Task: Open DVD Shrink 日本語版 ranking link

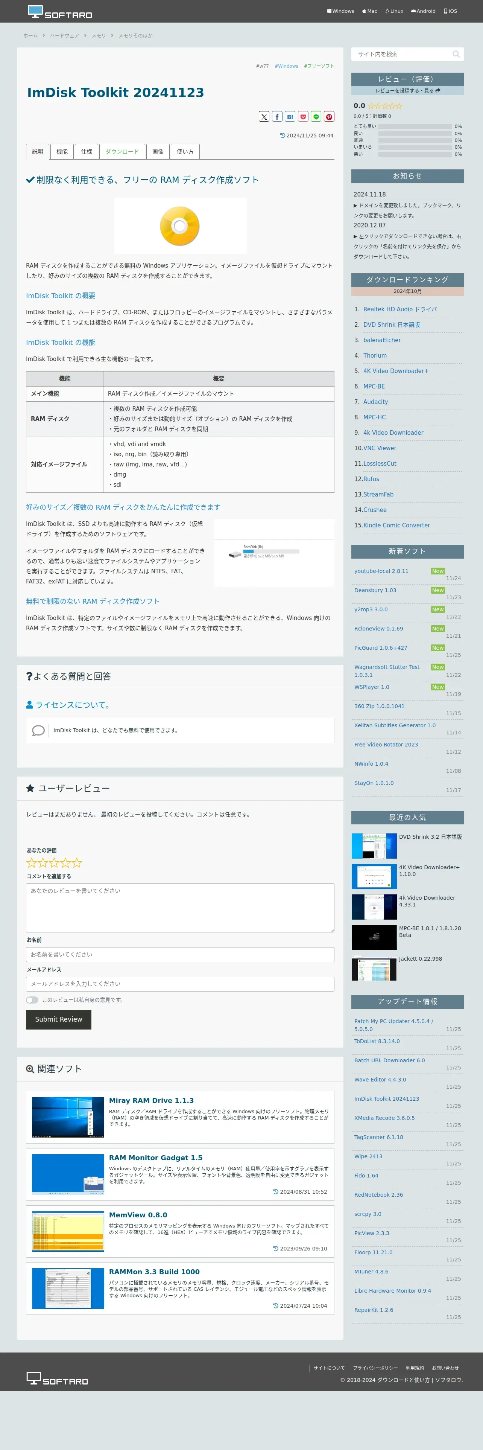Action: click(391, 325)
